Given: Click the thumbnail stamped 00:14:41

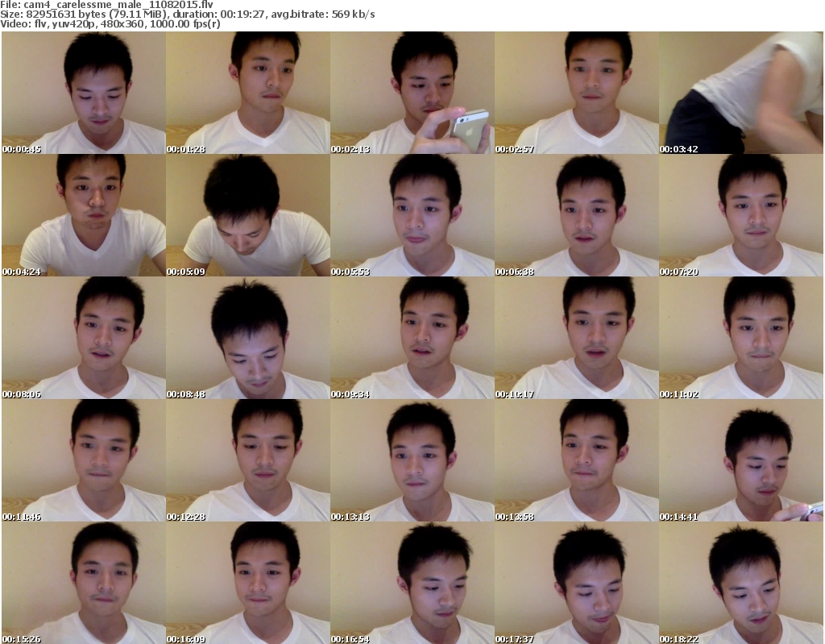Looking at the screenshot, I should pos(741,461).
